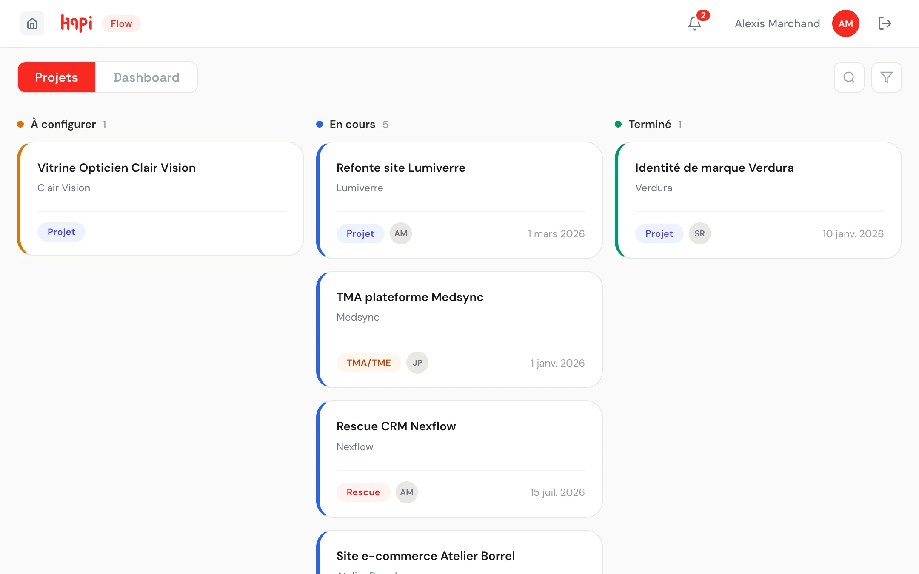Viewport: 919px width, 574px height.
Task: Click the Projet tag on Lumiverre card
Action: point(360,233)
